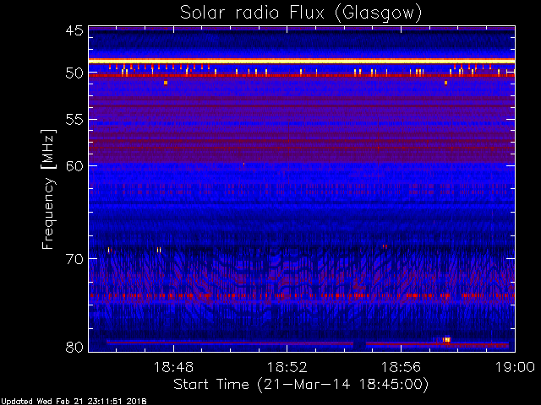Click the 60 frequency tick label
Image resolution: width=541 pixels, height=405 pixels.
point(74,165)
